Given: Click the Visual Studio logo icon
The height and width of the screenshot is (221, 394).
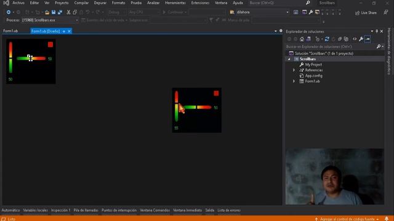Looking at the screenshot, I should click(6, 3).
